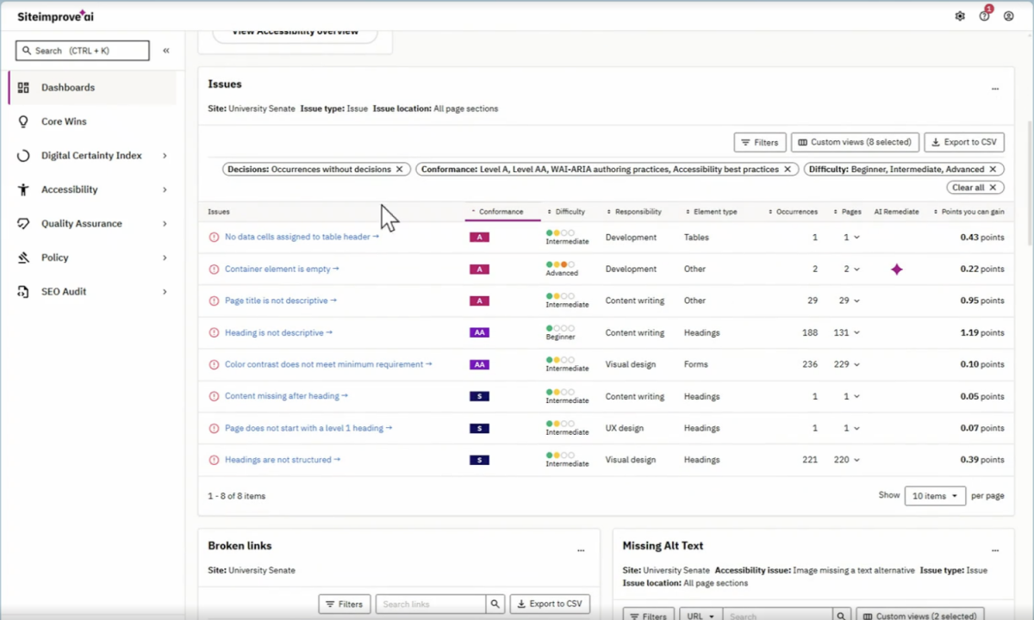
Task: Remove the Conformance filter chip
Action: pyautogui.click(x=788, y=170)
